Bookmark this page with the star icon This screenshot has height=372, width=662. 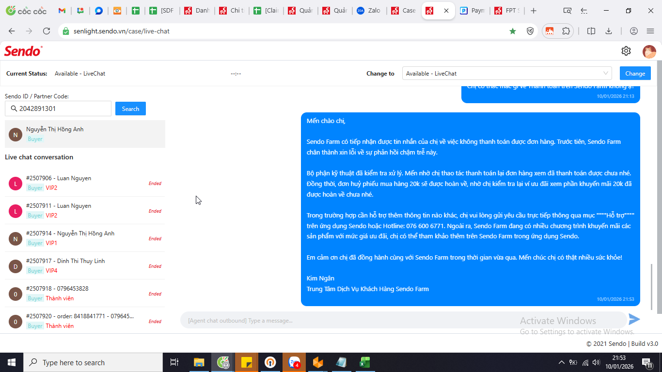(513, 31)
